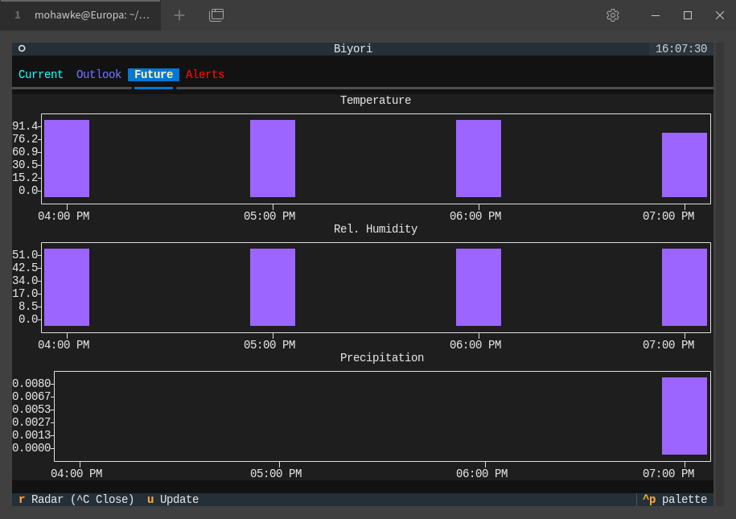Viewport: 736px width, 519px height.
Task: Click the circle icon in Biyori header
Action: pos(22,49)
